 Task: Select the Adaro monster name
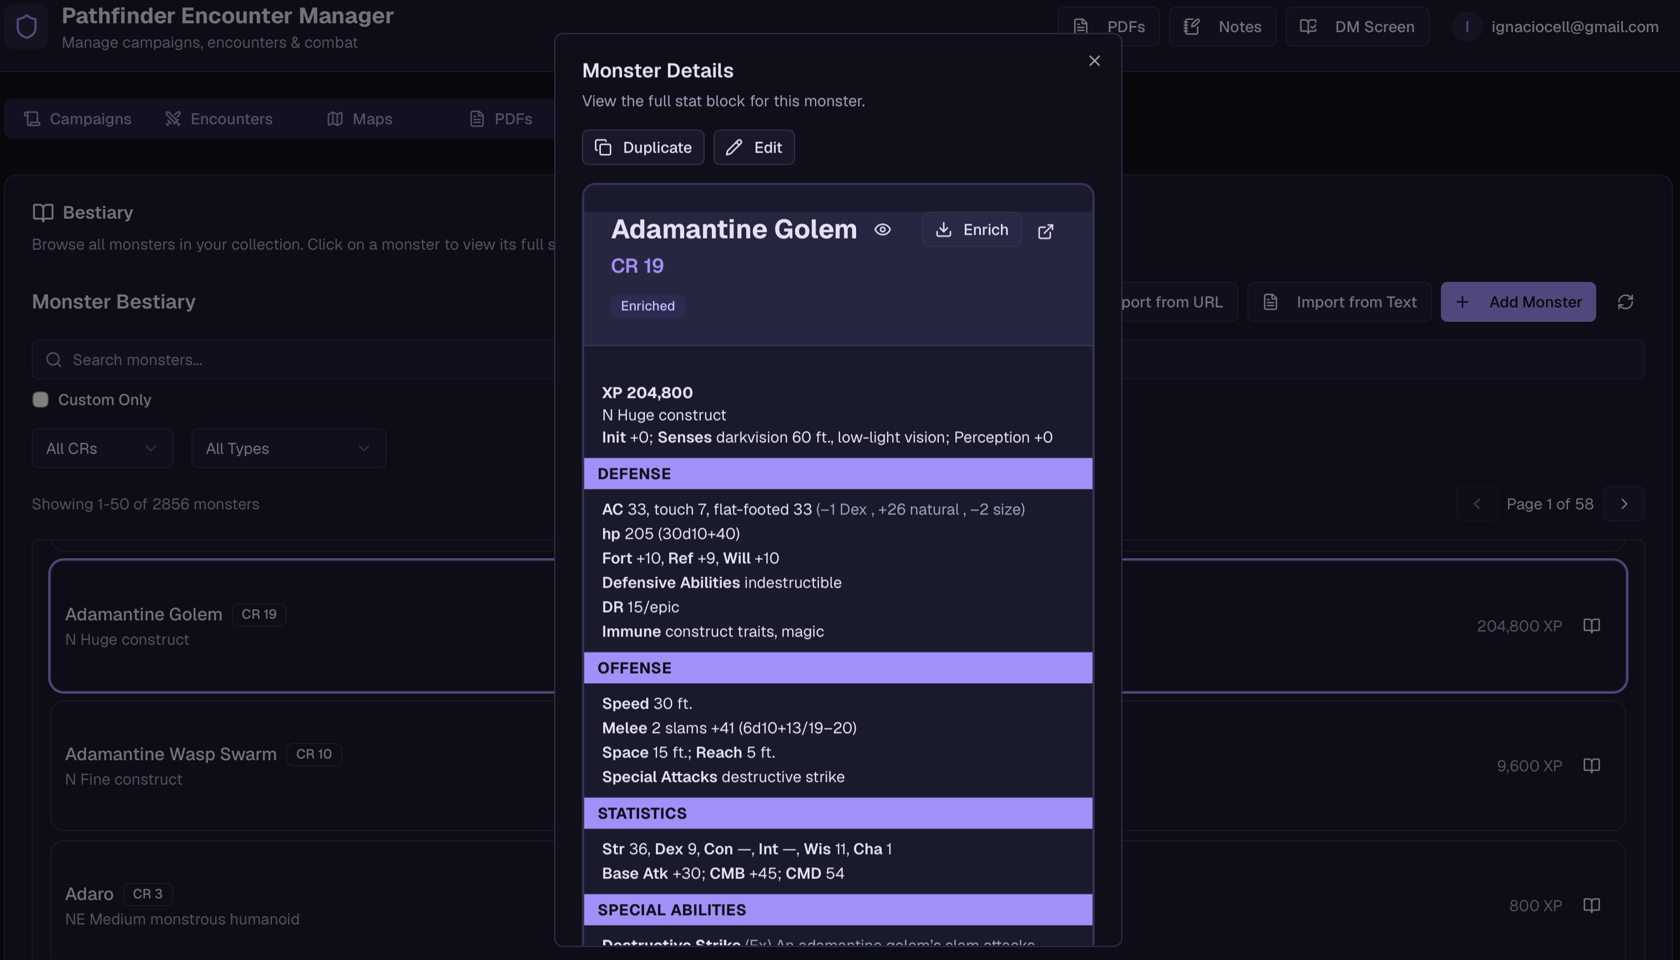[89, 894]
